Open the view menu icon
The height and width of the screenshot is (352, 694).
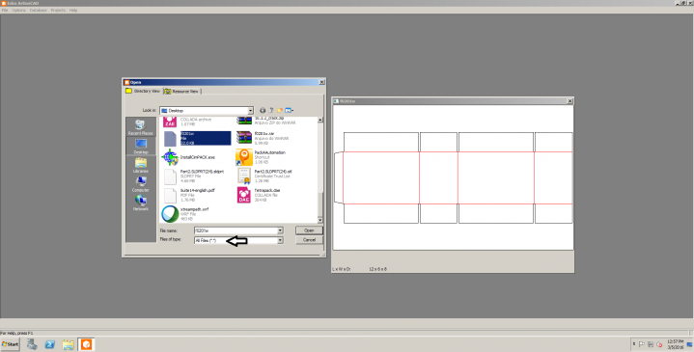[x=290, y=110]
